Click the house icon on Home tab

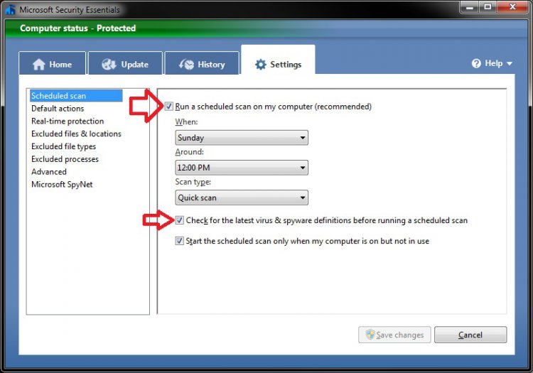[x=39, y=65]
